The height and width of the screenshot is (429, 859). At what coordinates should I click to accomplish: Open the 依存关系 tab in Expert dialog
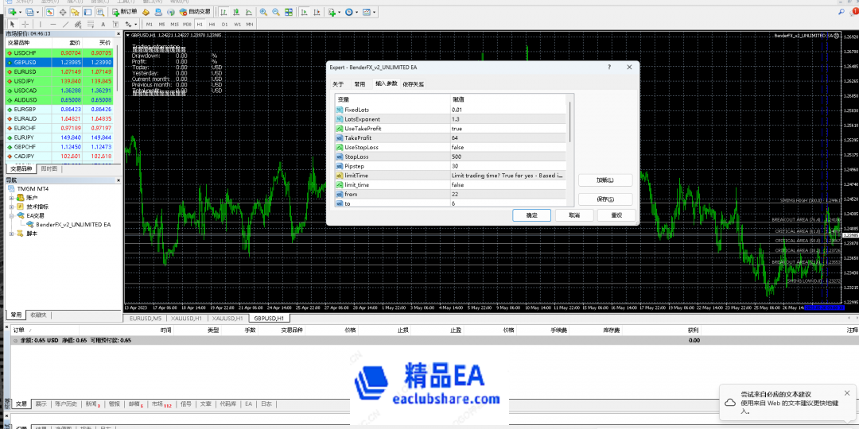(413, 84)
